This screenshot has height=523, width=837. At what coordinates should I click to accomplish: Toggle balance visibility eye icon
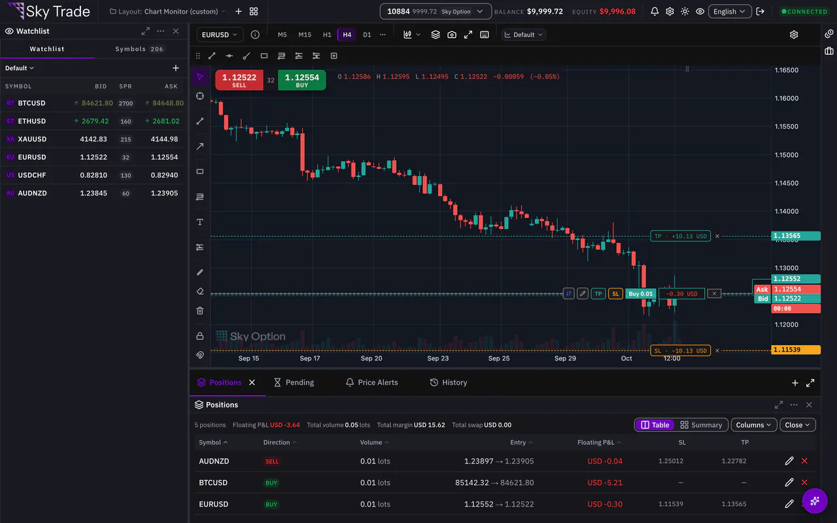(700, 11)
